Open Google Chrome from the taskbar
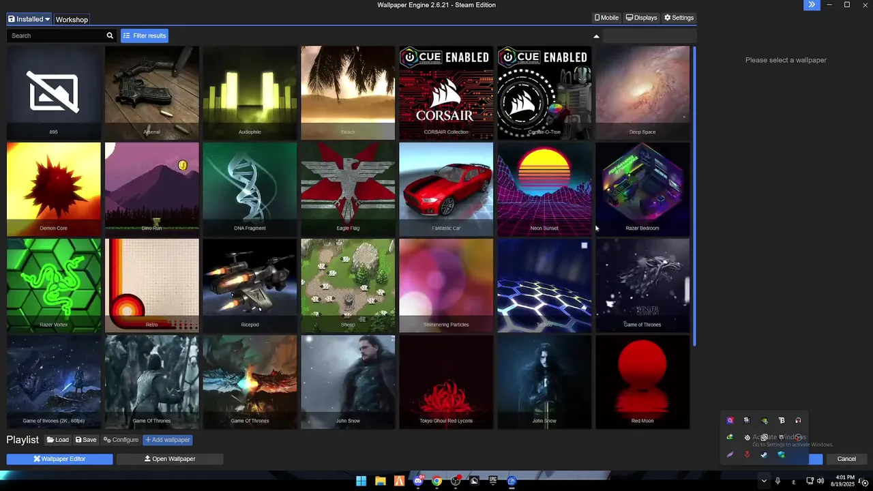 click(436, 481)
